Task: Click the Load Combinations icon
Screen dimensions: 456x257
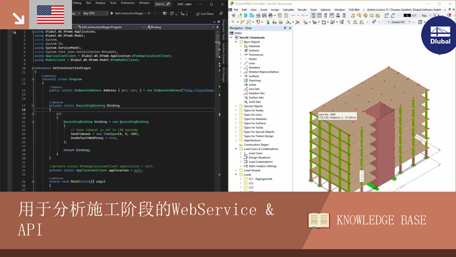Action: click(246, 162)
